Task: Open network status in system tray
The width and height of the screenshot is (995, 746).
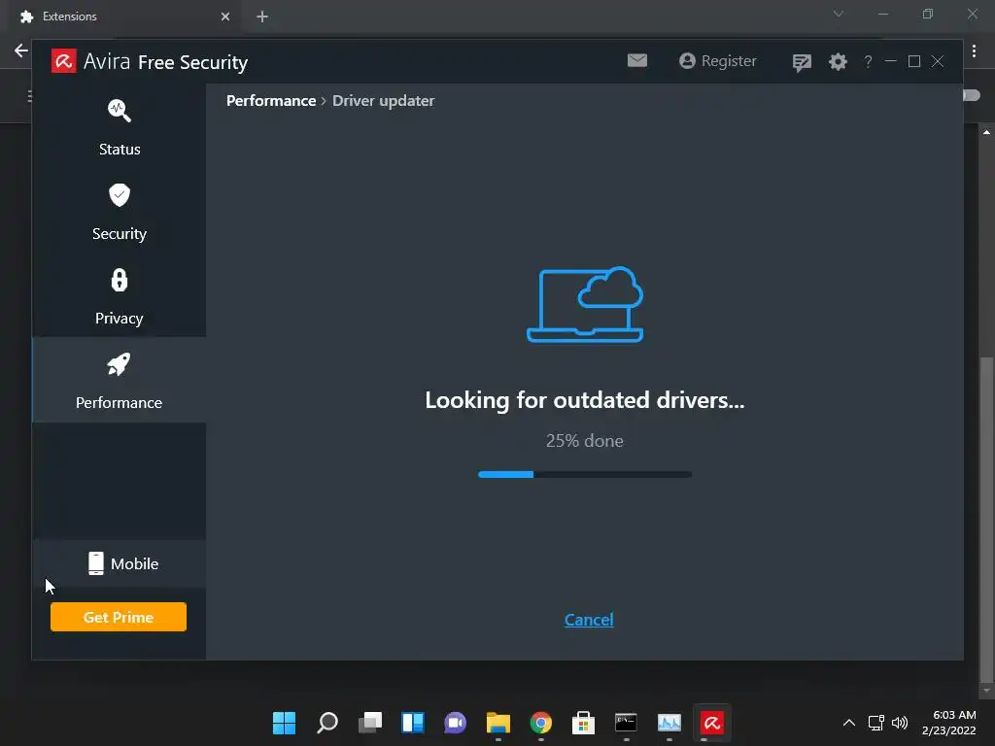Action: click(876, 723)
